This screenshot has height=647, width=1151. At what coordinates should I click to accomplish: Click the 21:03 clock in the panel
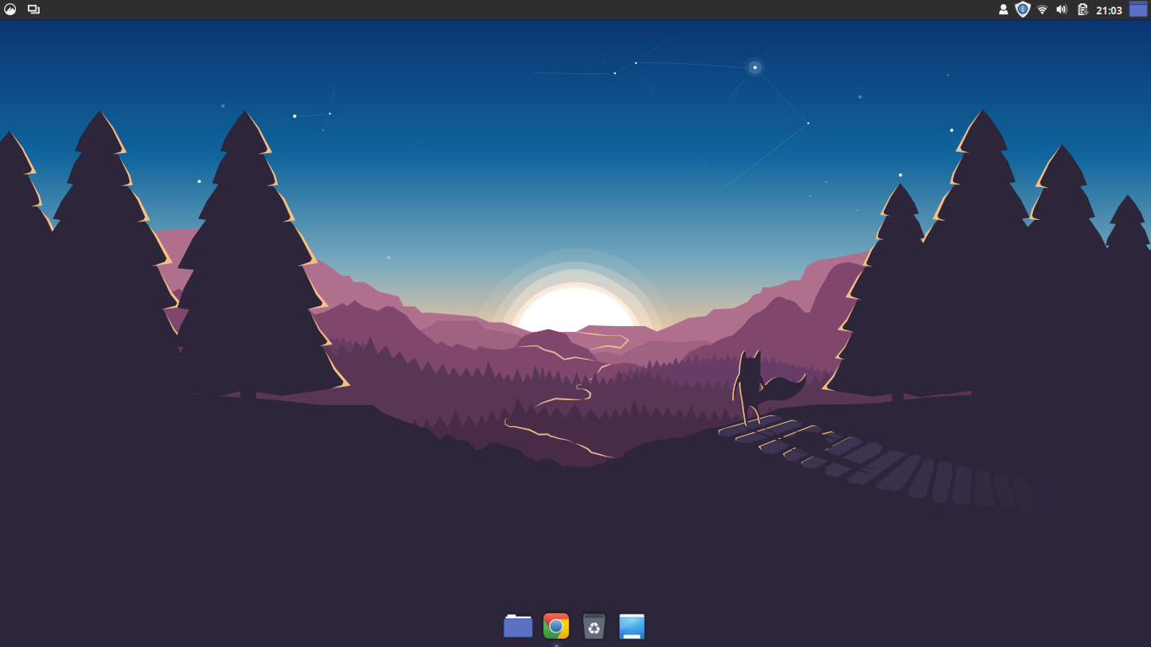[1109, 10]
